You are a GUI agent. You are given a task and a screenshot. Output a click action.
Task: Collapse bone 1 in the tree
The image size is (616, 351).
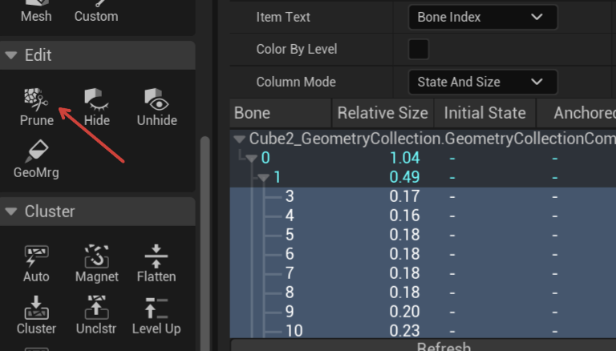click(264, 177)
